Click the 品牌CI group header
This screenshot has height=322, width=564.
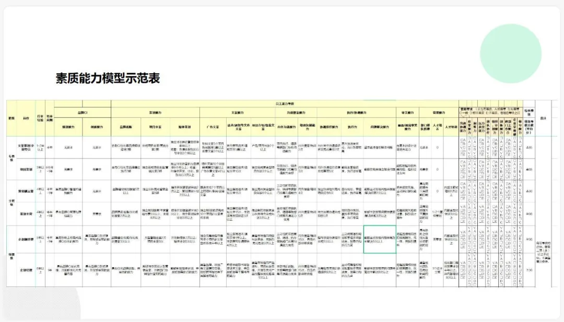pyautogui.click(x=83, y=113)
